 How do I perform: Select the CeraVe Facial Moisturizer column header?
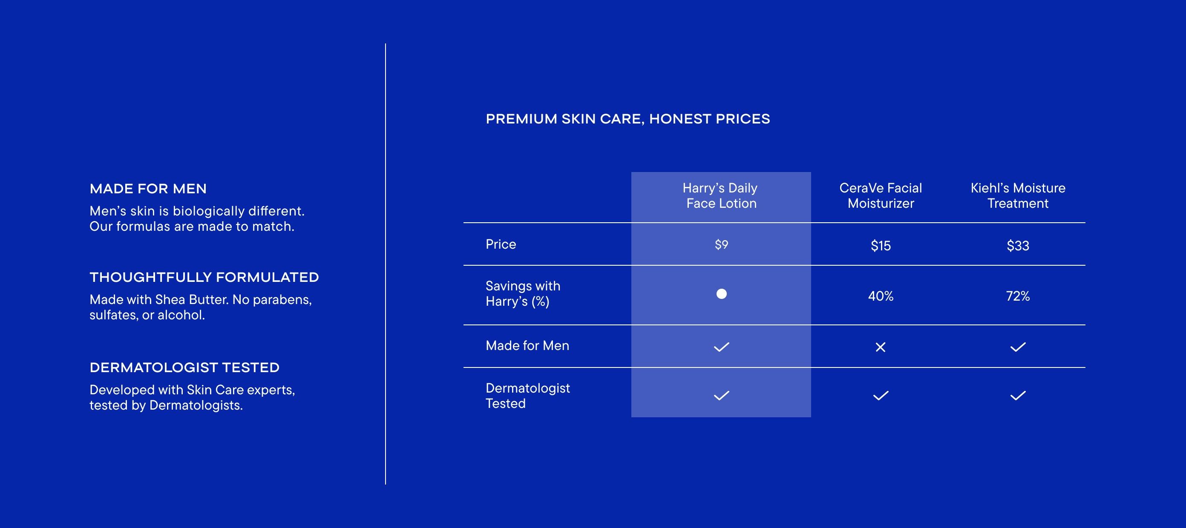click(880, 195)
